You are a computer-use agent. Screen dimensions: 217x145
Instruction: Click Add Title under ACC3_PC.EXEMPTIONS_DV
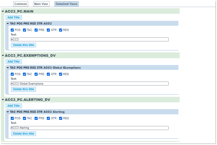coord(13,62)
